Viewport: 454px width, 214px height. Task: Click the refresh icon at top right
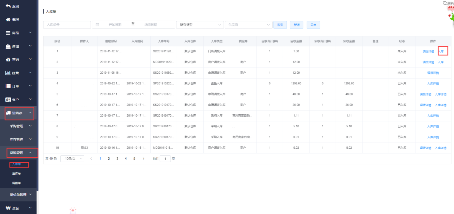point(445,3)
